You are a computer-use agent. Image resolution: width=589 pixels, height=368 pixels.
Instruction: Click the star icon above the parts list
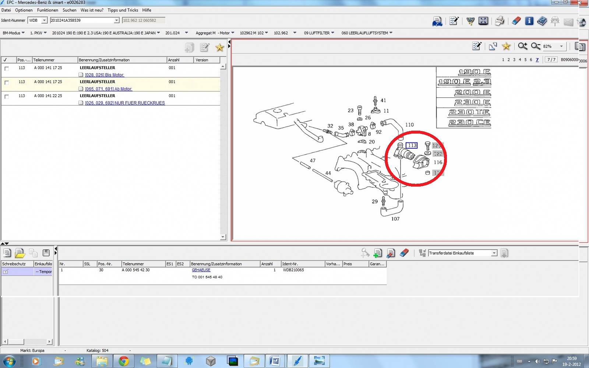219,47
